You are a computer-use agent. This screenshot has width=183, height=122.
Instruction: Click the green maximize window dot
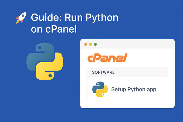95,44
